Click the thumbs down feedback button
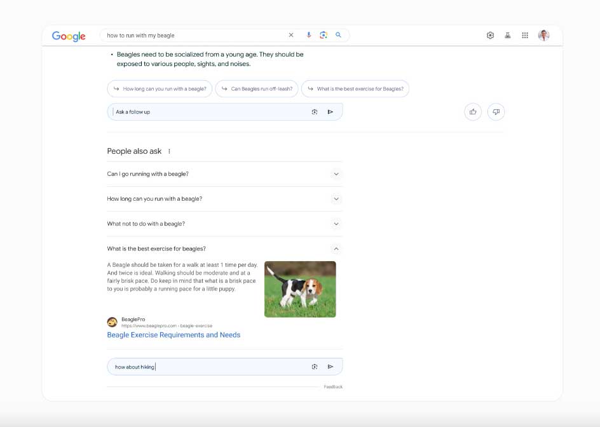600x427 pixels. pos(496,112)
